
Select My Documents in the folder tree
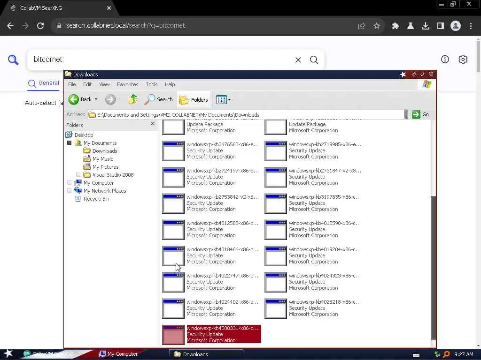point(100,143)
